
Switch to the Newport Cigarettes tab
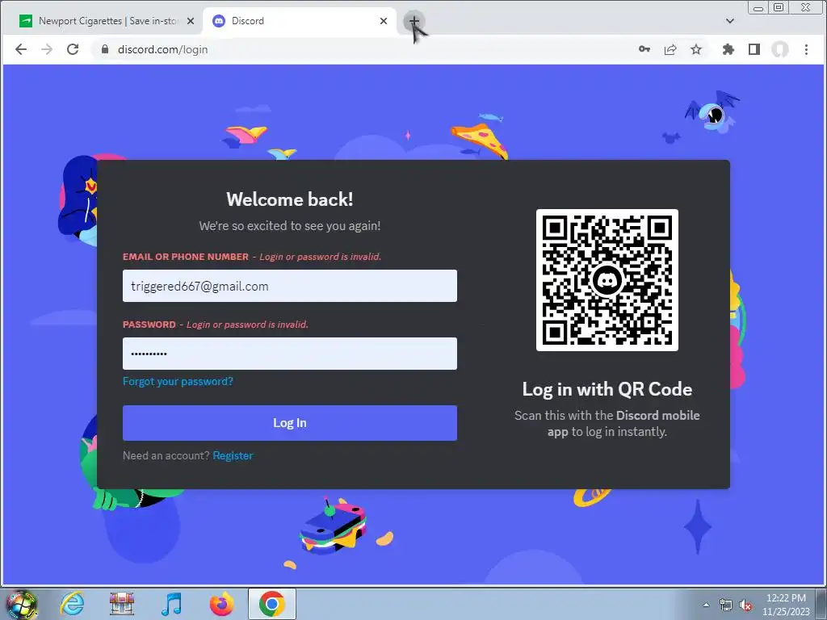[x=107, y=21]
